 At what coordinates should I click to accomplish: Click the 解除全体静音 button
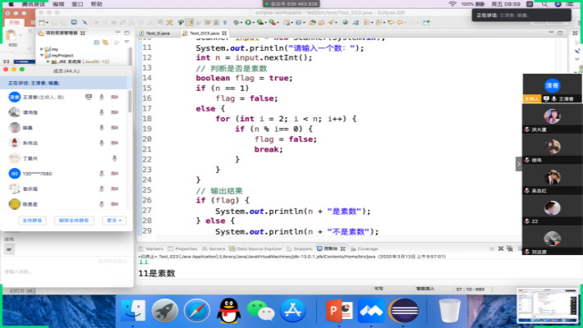(74, 220)
